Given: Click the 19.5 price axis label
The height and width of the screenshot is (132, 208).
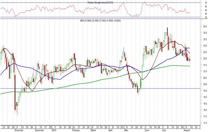Looking at the screenshot, I should [205, 91].
